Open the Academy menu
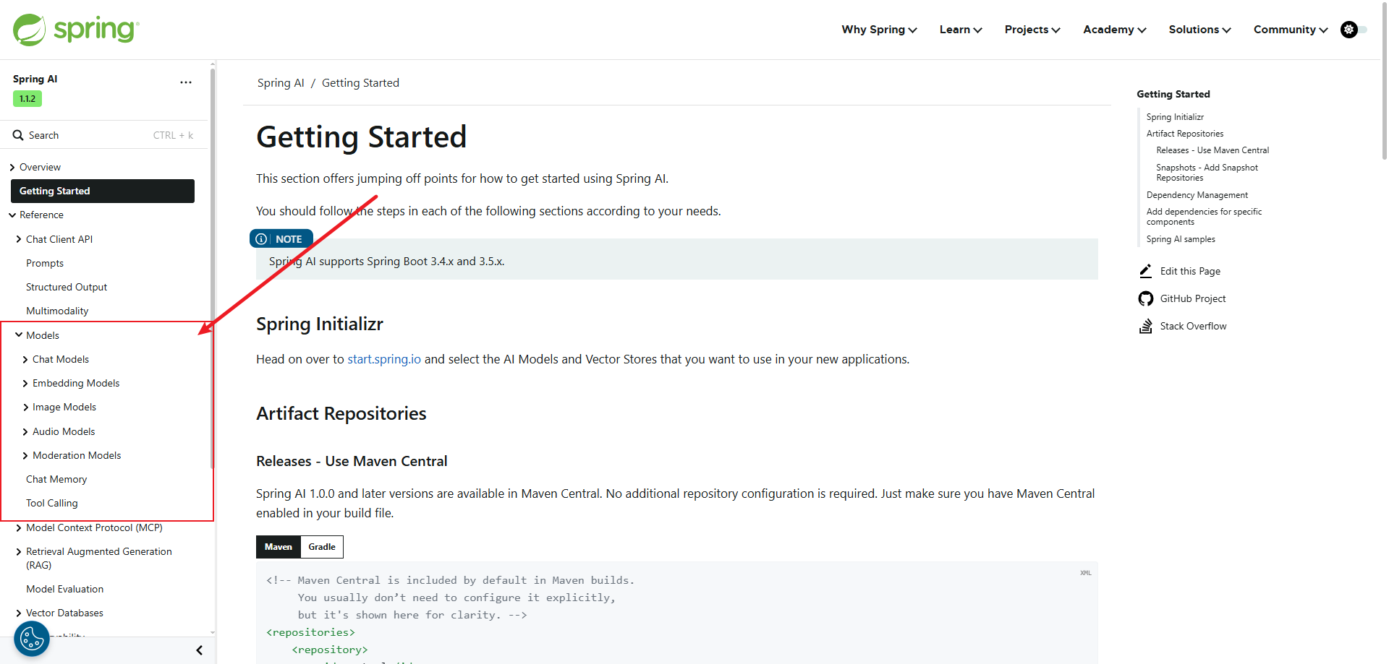This screenshot has width=1389, height=664. pyautogui.click(x=1114, y=30)
